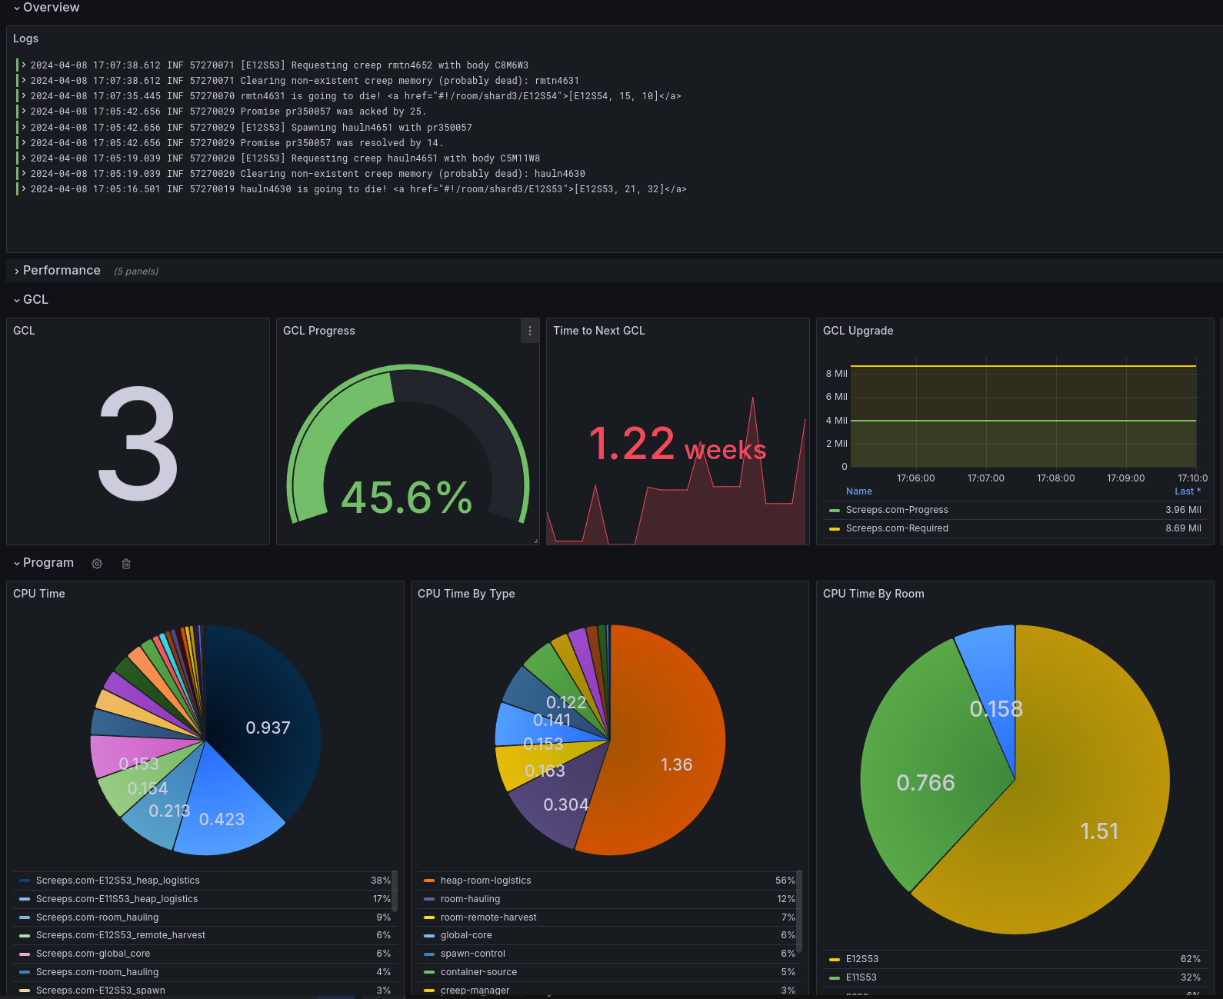Screen dimensions: 1223x999
Task: Open the CPU Time panel title
Action: coord(39,594)
